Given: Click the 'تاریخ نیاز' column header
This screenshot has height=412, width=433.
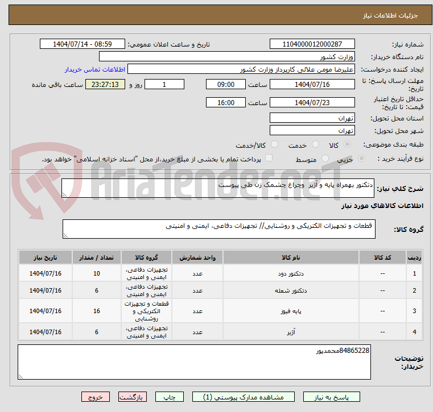Looking at the screenshot, I should [46, 257].
